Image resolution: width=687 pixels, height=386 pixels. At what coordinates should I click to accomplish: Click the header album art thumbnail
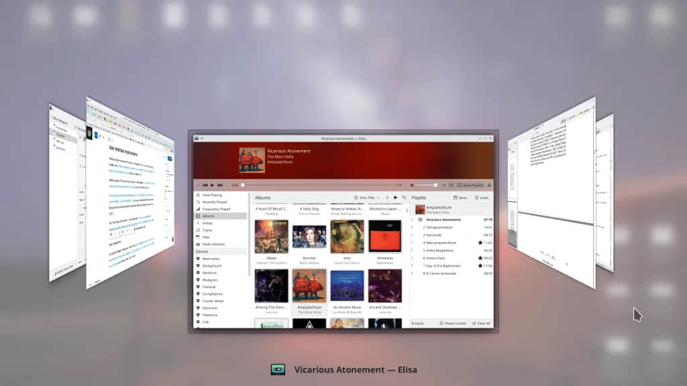[x=252, y=160]
